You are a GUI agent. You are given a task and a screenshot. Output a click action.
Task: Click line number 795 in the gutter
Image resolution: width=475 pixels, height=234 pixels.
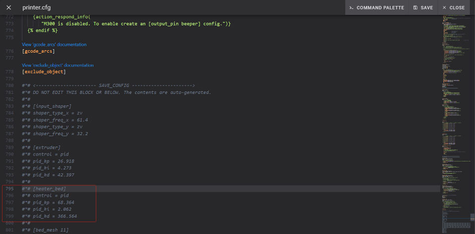[10, 189]
